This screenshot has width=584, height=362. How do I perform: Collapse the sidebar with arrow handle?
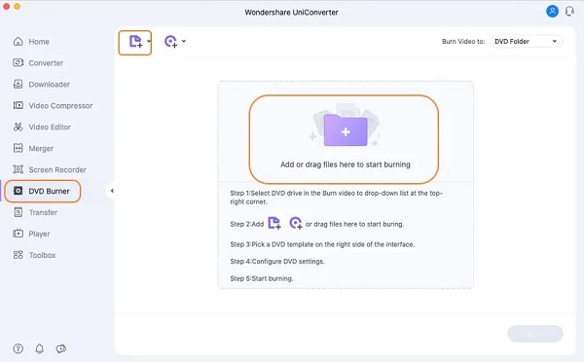click(x=112, y=191)
